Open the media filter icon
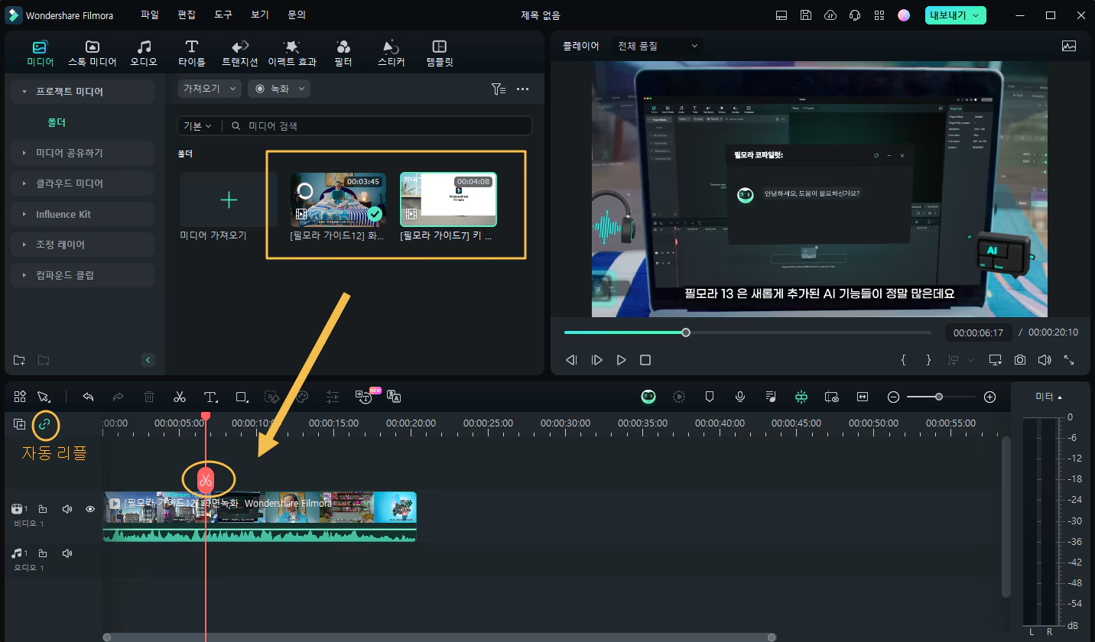 click(499, 89)
